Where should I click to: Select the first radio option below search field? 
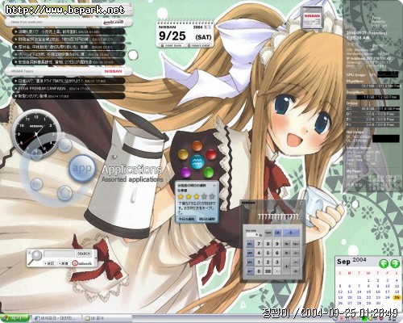(49, 263)
